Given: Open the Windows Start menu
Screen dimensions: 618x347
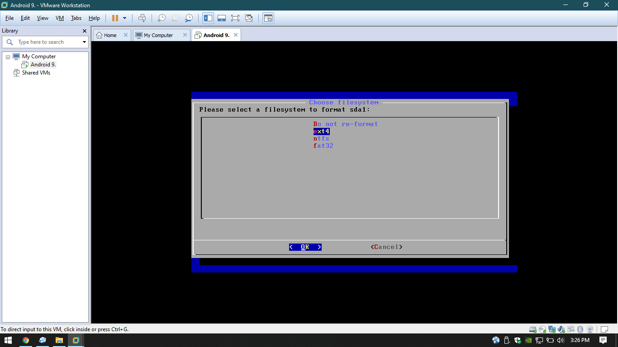Looking at the screenshot, I should pos(8,340).
